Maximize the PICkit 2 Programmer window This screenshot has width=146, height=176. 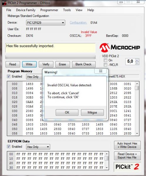tap(128, 2)
